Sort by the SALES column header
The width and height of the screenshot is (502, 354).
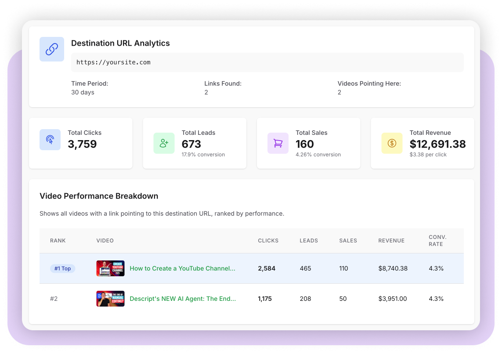[x=348, y=240]
